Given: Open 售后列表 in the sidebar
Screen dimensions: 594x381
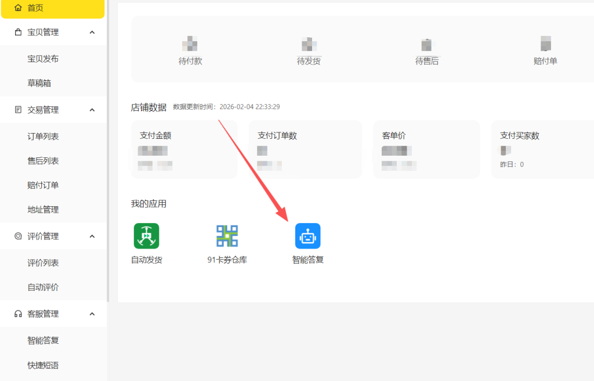Looking at the screenshot, I should pyautogui.click(x=43, y=161).
